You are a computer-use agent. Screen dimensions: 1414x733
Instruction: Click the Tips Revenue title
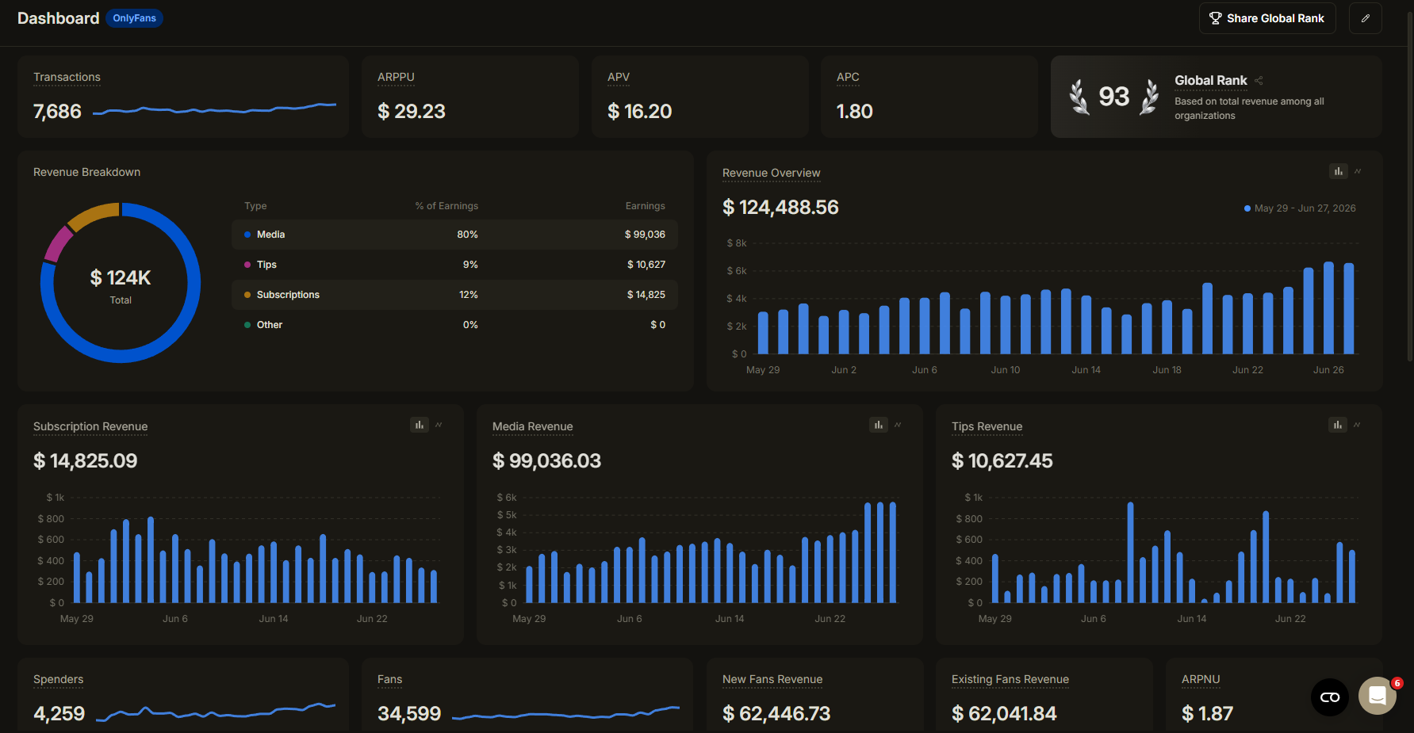point(987,426)
